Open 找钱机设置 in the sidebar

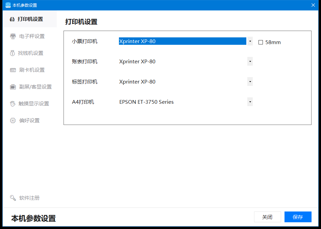30,53
